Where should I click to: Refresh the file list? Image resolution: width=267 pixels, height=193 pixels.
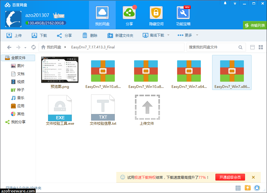[x=34, y=47]
